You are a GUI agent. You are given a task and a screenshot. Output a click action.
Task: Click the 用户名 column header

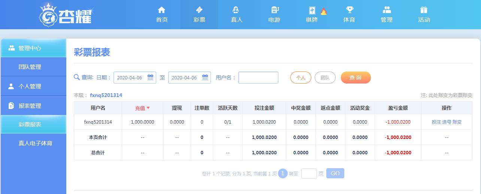[98, 108]
